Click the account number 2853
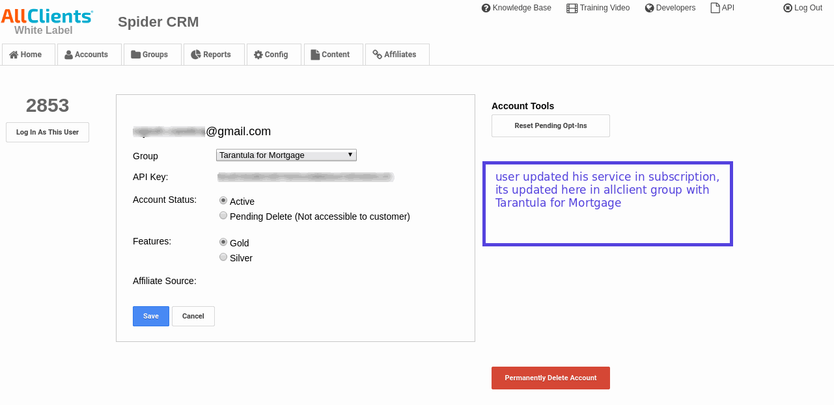The height and width of the screenshot is (405, 834). click(x=48, y=105)
